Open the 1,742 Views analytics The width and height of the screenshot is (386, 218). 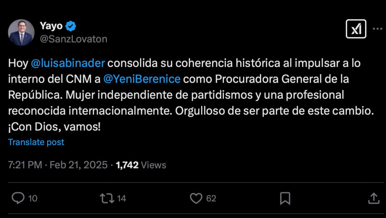pos(141,165)
